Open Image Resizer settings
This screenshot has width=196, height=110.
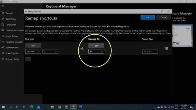coord(12,36)
